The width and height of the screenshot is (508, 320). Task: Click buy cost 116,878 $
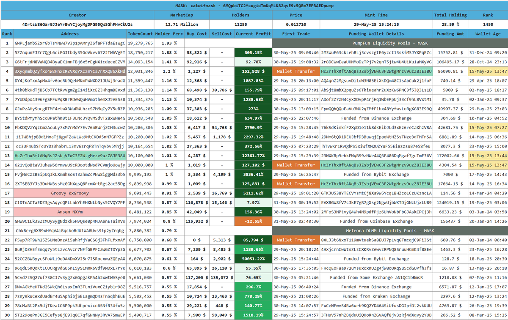197,202
